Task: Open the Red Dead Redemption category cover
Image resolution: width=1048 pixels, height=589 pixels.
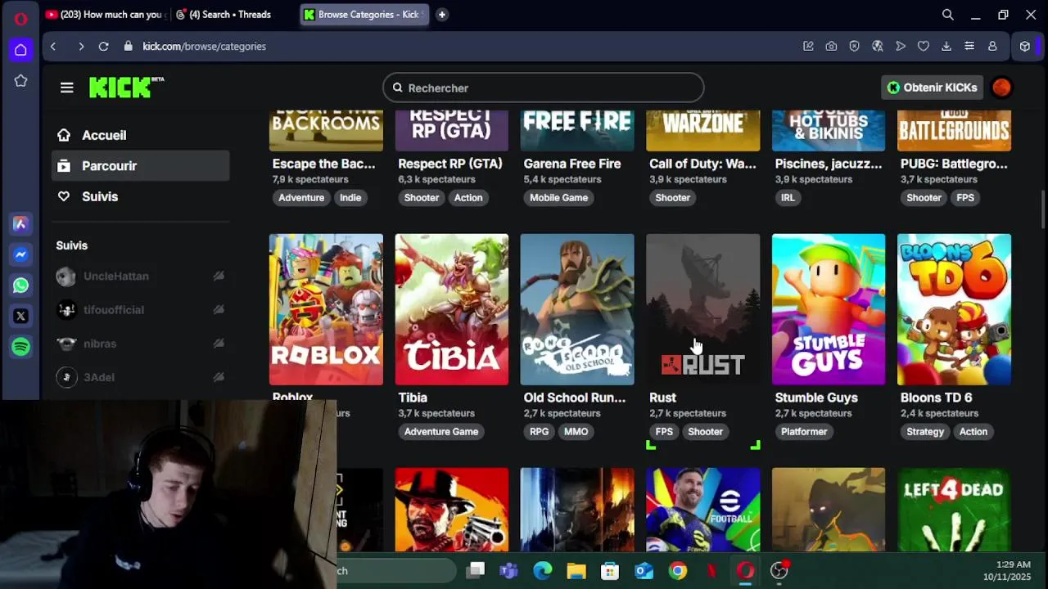Action: point(452,510)
